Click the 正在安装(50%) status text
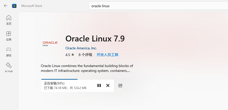 pyautogui.click(x=54, y=83)
